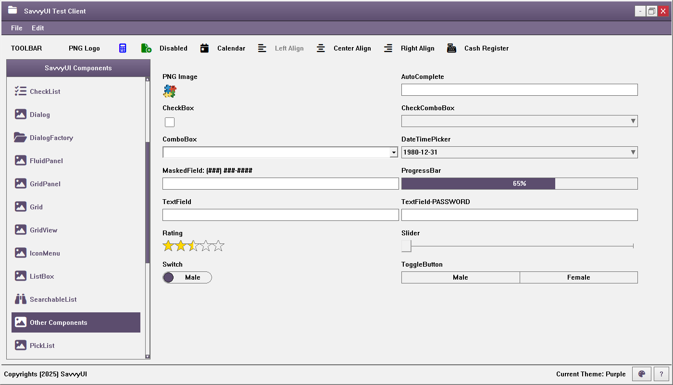The width and height of the screenshot is (673, 385).
Task: Tick the CheckBox control
Action: [x=170, y=122]
